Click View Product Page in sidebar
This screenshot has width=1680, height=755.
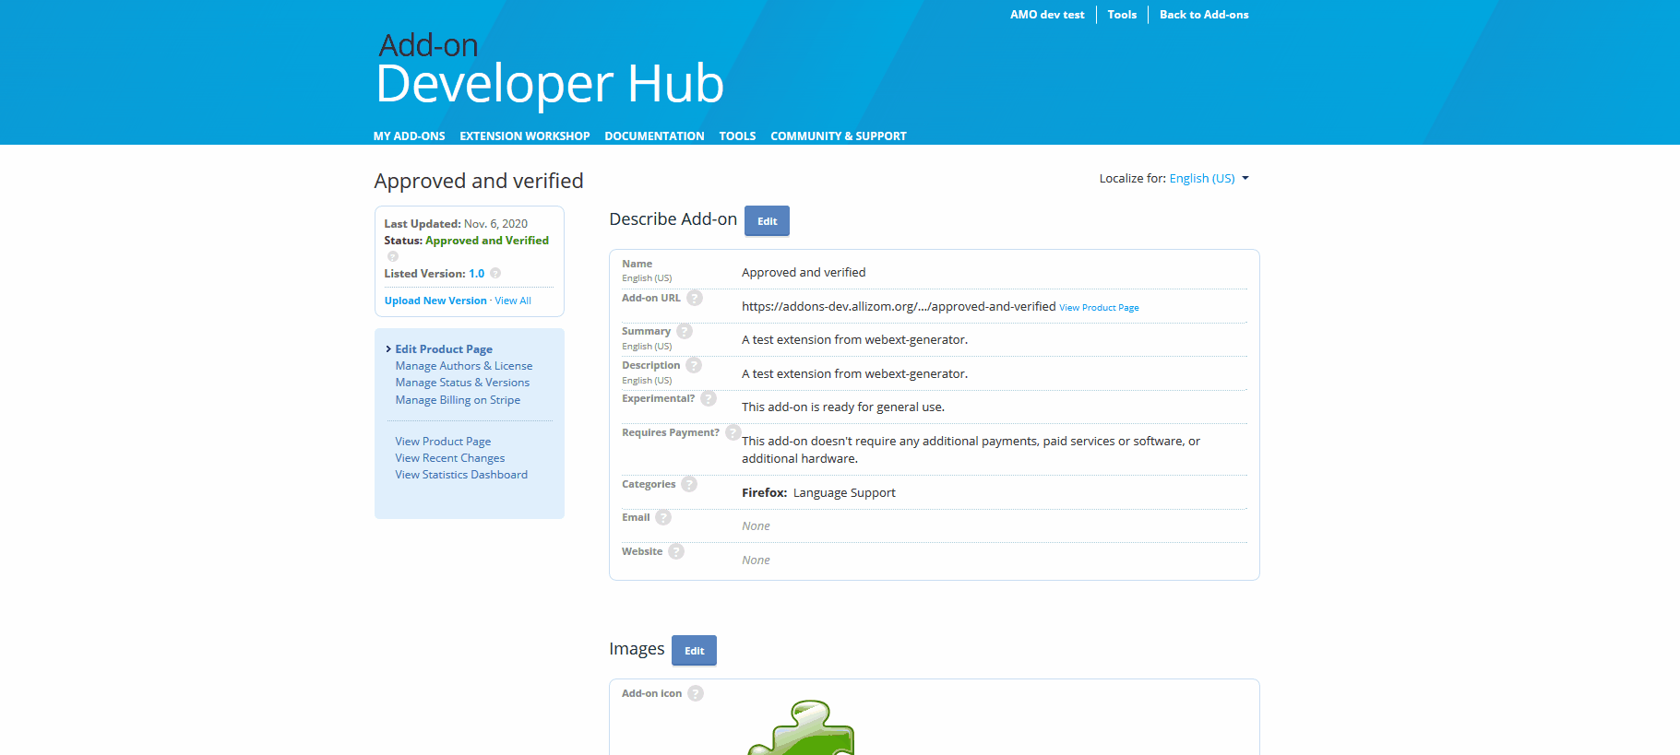click(x=443, y=442)
